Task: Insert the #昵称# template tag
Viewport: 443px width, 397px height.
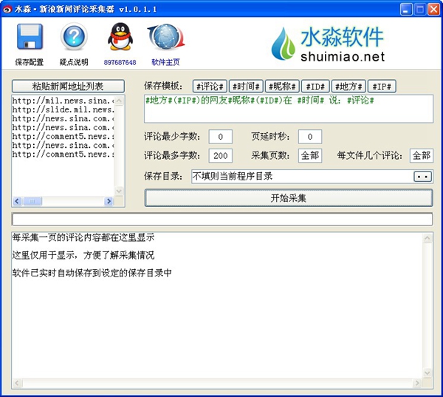Action: 282,86
